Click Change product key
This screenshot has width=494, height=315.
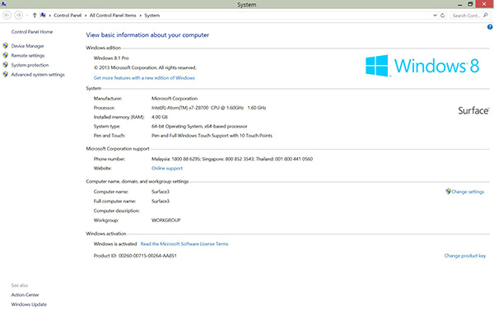pos(465,256)
